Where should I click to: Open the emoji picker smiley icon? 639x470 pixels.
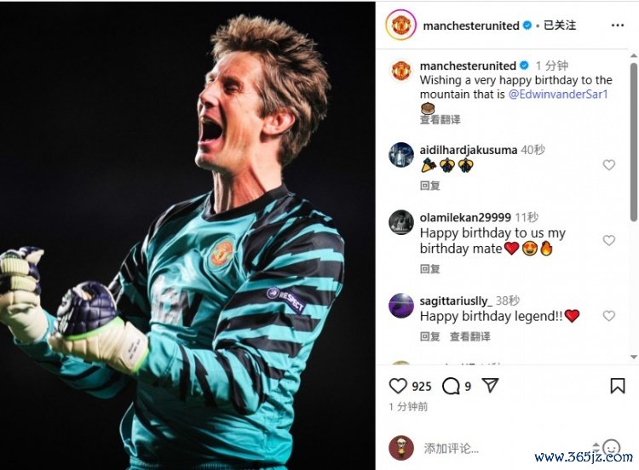(x=611, y=448)
